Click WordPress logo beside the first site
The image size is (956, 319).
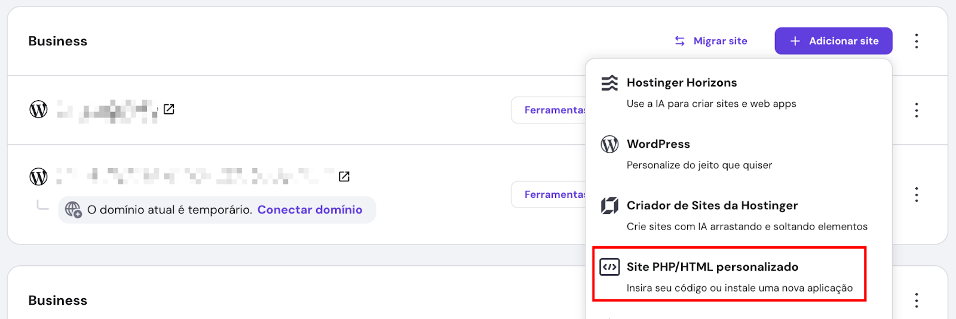click(39, 110)
